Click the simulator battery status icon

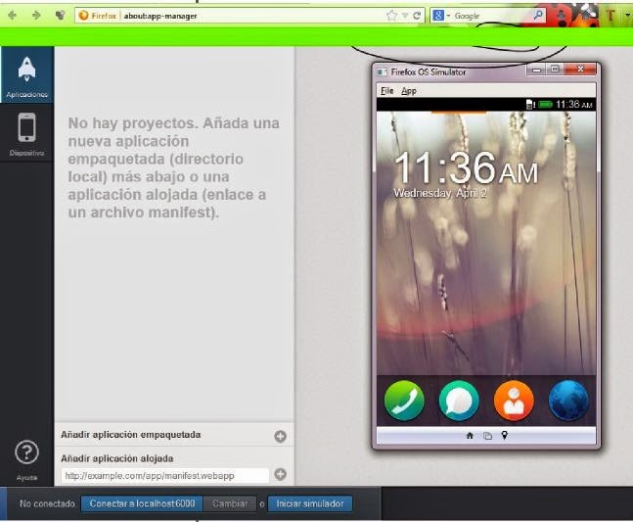[545, 105]
